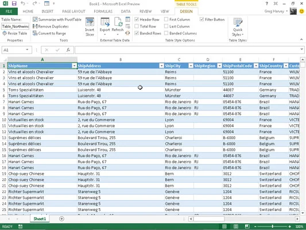The height and width of the screenshot is (230, 306).
Task: Click the zoom slider handle
Action: coord(273,227)
